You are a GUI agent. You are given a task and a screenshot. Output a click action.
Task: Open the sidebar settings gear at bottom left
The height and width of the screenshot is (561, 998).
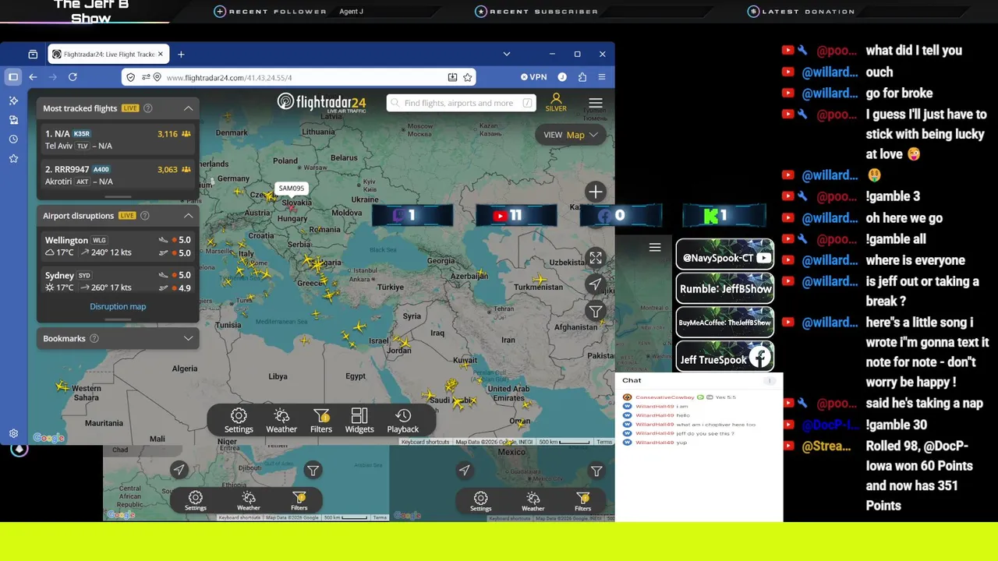pos(13,434)
